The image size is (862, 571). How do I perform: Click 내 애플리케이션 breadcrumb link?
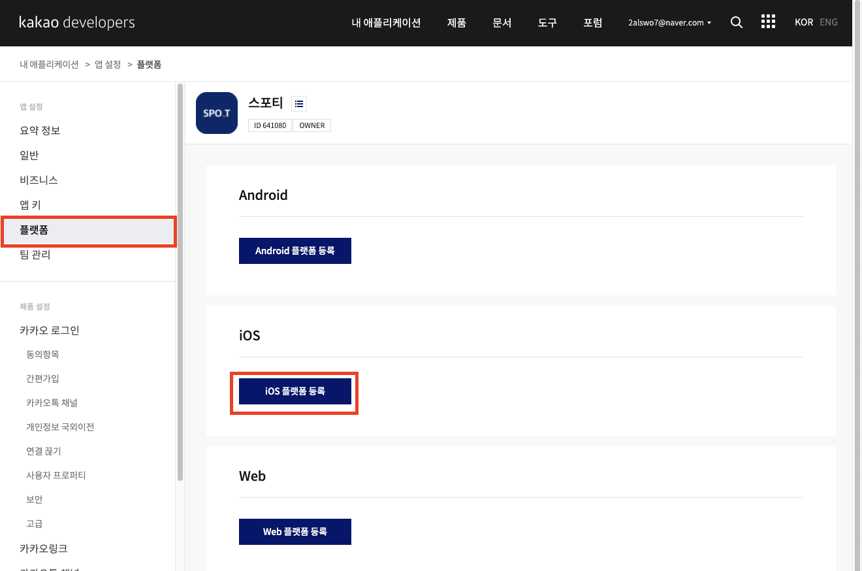[x=49, y=64]
